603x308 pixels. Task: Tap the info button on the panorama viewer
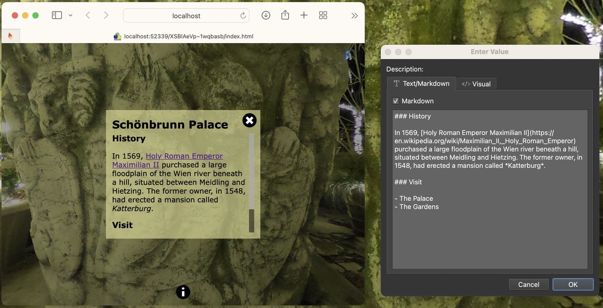click(183, 292)
